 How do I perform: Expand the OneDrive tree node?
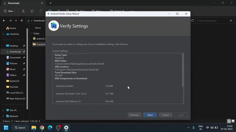coord(3,34)
